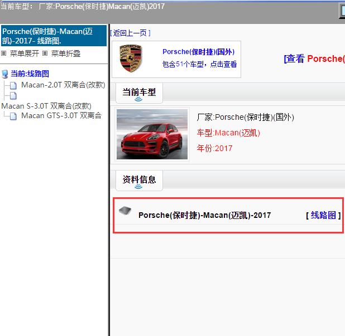Click the 当前:线路图 tree root
The width and height of the screenshot is (345, 336).
pyautogui.click(x=30, y=74)
